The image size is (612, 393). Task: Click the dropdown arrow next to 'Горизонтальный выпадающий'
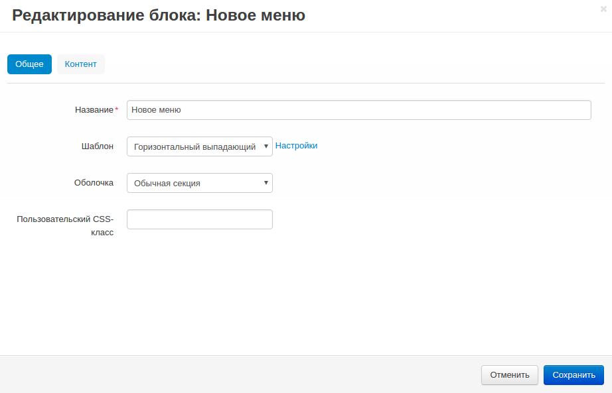click(x=266, y=146)
